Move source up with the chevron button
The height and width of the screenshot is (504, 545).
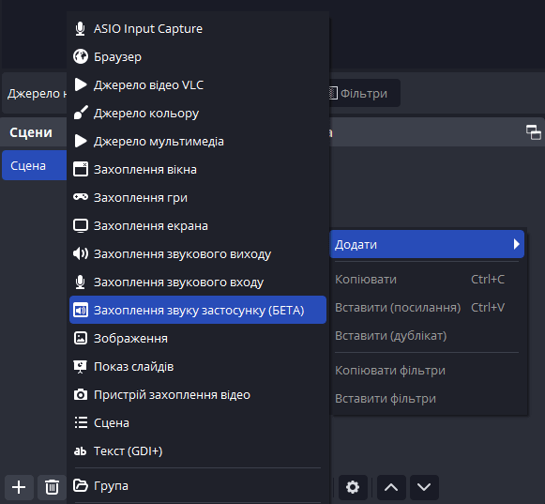tap(391, 487)
